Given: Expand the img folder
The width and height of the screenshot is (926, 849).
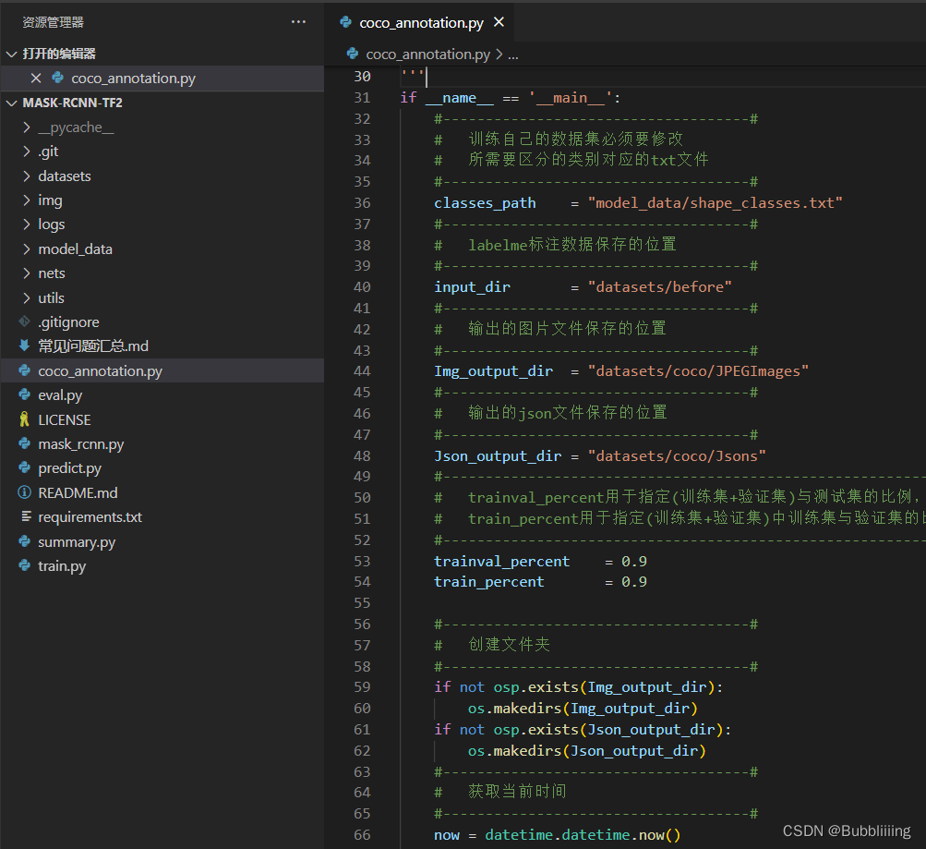Looking at the screenshot, I should [x=27, y=200].
